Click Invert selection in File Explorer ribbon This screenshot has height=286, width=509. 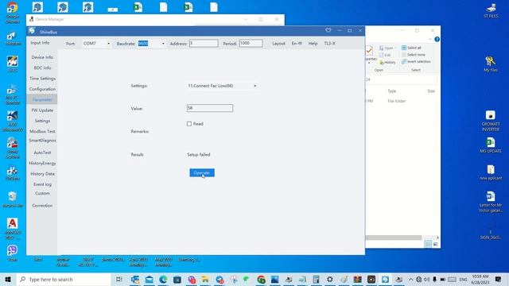[416, 62]
